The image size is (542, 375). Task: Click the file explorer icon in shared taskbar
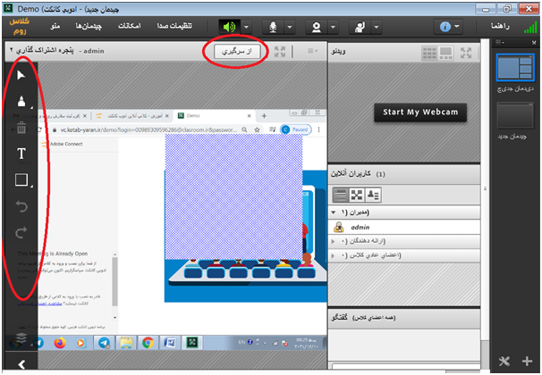coord(126,343)
